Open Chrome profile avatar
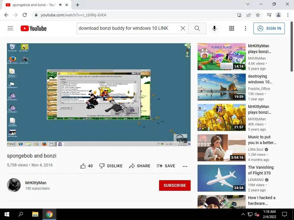The image size is (294, 220). tap(278, 15)
